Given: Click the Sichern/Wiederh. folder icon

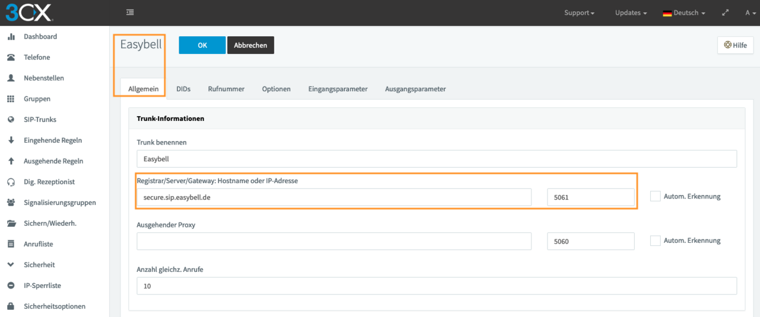Looking at the screenshot, I should pos(11,223).
